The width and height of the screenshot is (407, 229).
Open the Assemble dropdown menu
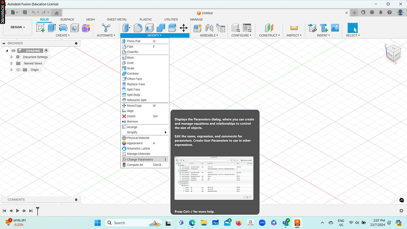209,35
